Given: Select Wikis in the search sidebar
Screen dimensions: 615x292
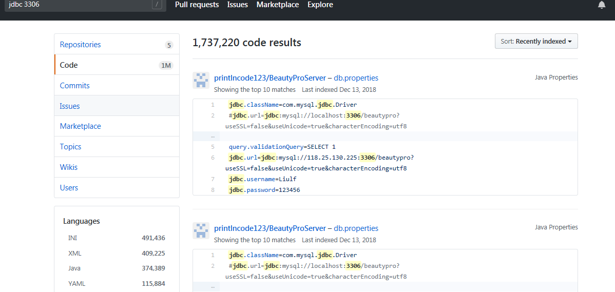Looking at the screenshot, I should pyautogui.click(x=117, y=167).
